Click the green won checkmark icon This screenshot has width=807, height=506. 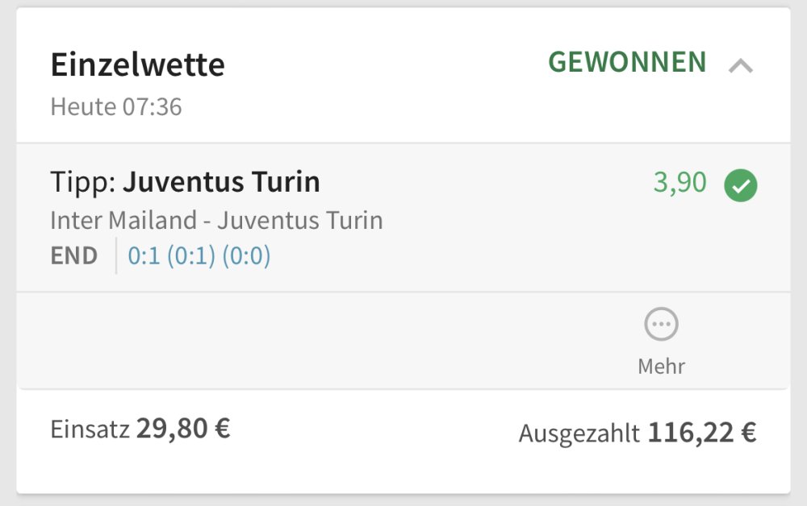[740, 185]
